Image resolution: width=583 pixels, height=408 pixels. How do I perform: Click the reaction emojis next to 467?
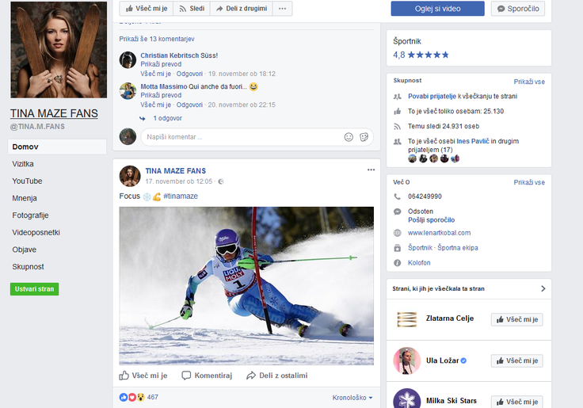click(132, 397)
